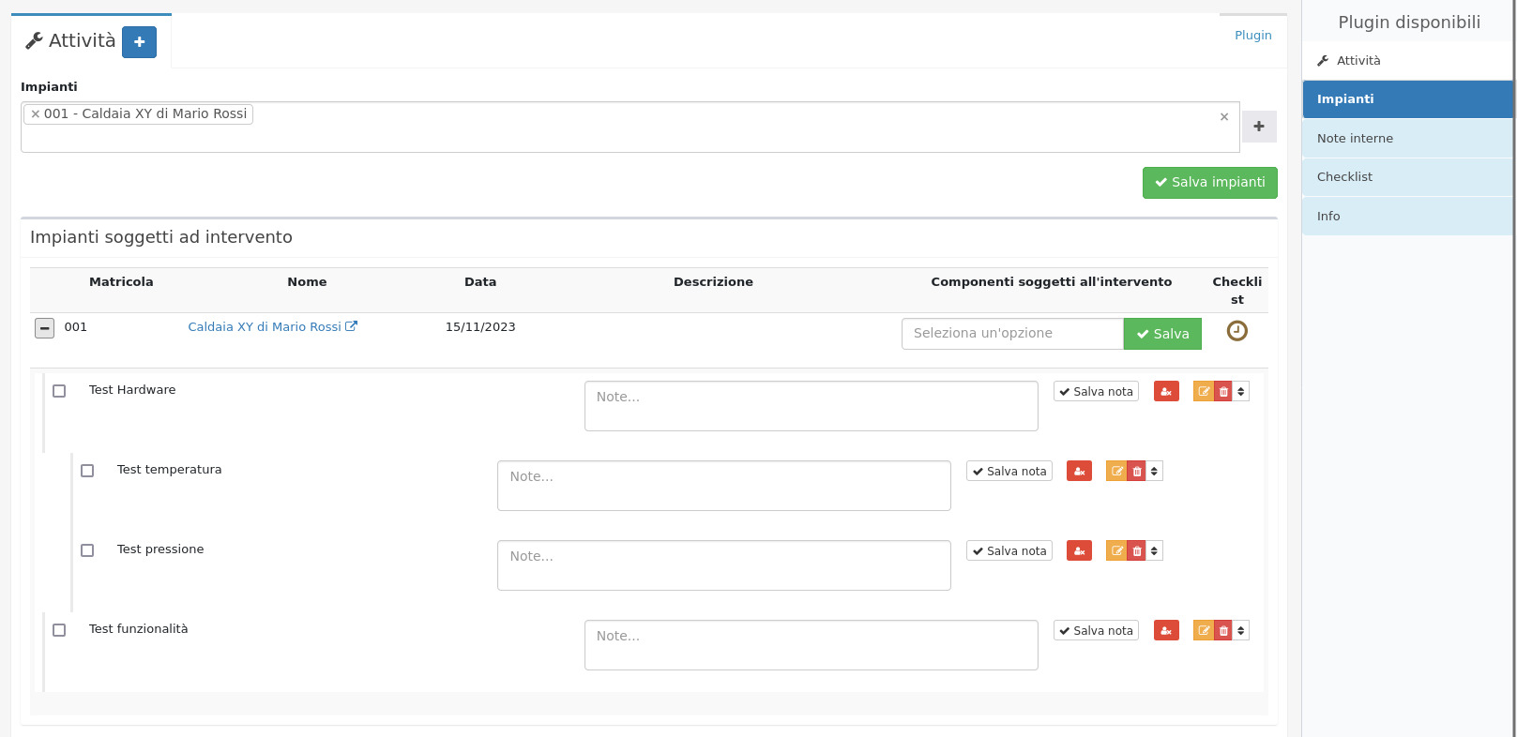Enable the Test funzionalità checkbox
Image resolution: width=1517 pixels, height=737 pixels.
tap(59, 630)
